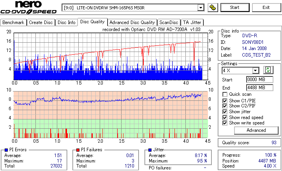Click the disc label CDS_TEST_B2
The width and height of the screenshot is (282, 171).
click(x=256, y=55)
